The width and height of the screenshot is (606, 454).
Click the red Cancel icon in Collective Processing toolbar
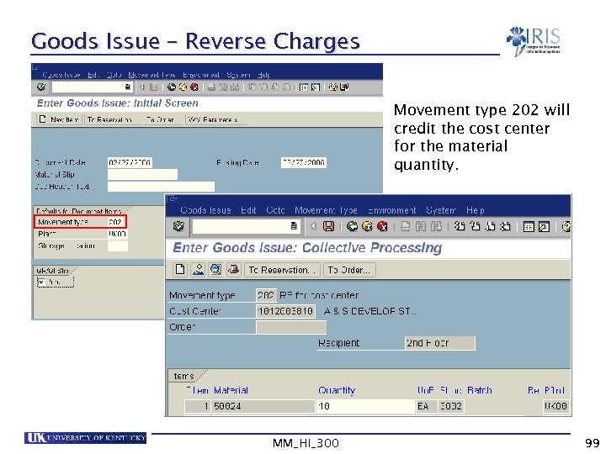382,226
